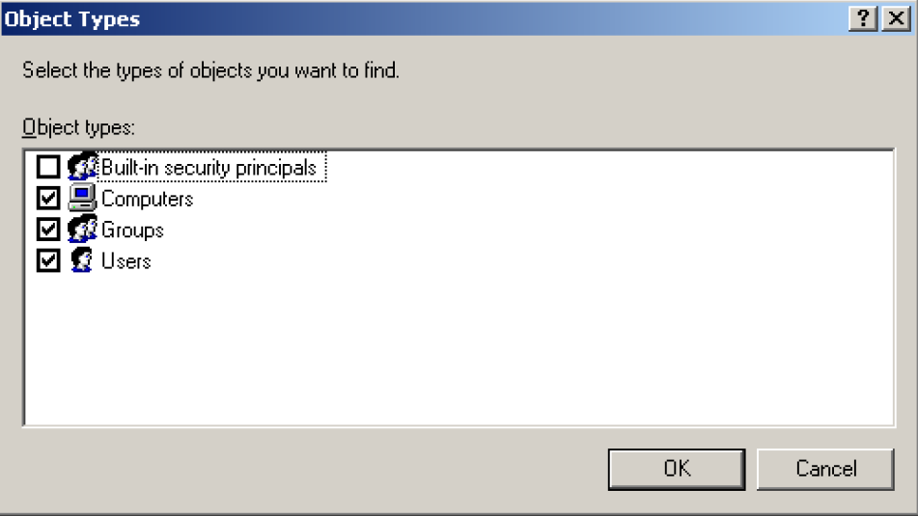This screenshot has width=918, height=516.
Task: Uncheck the Groups checkbox
Action: [48, 230]
